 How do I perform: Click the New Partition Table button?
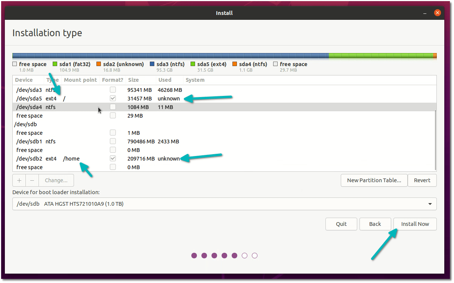click(374, 180)
